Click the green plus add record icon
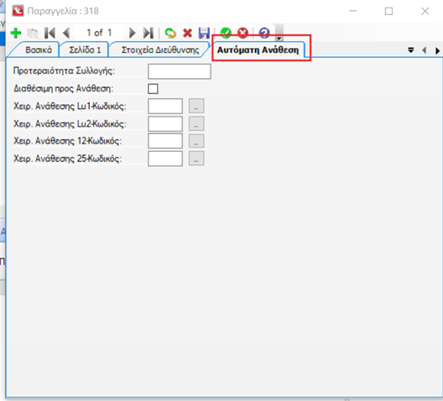The image size is (443, 401). point(16,33)
